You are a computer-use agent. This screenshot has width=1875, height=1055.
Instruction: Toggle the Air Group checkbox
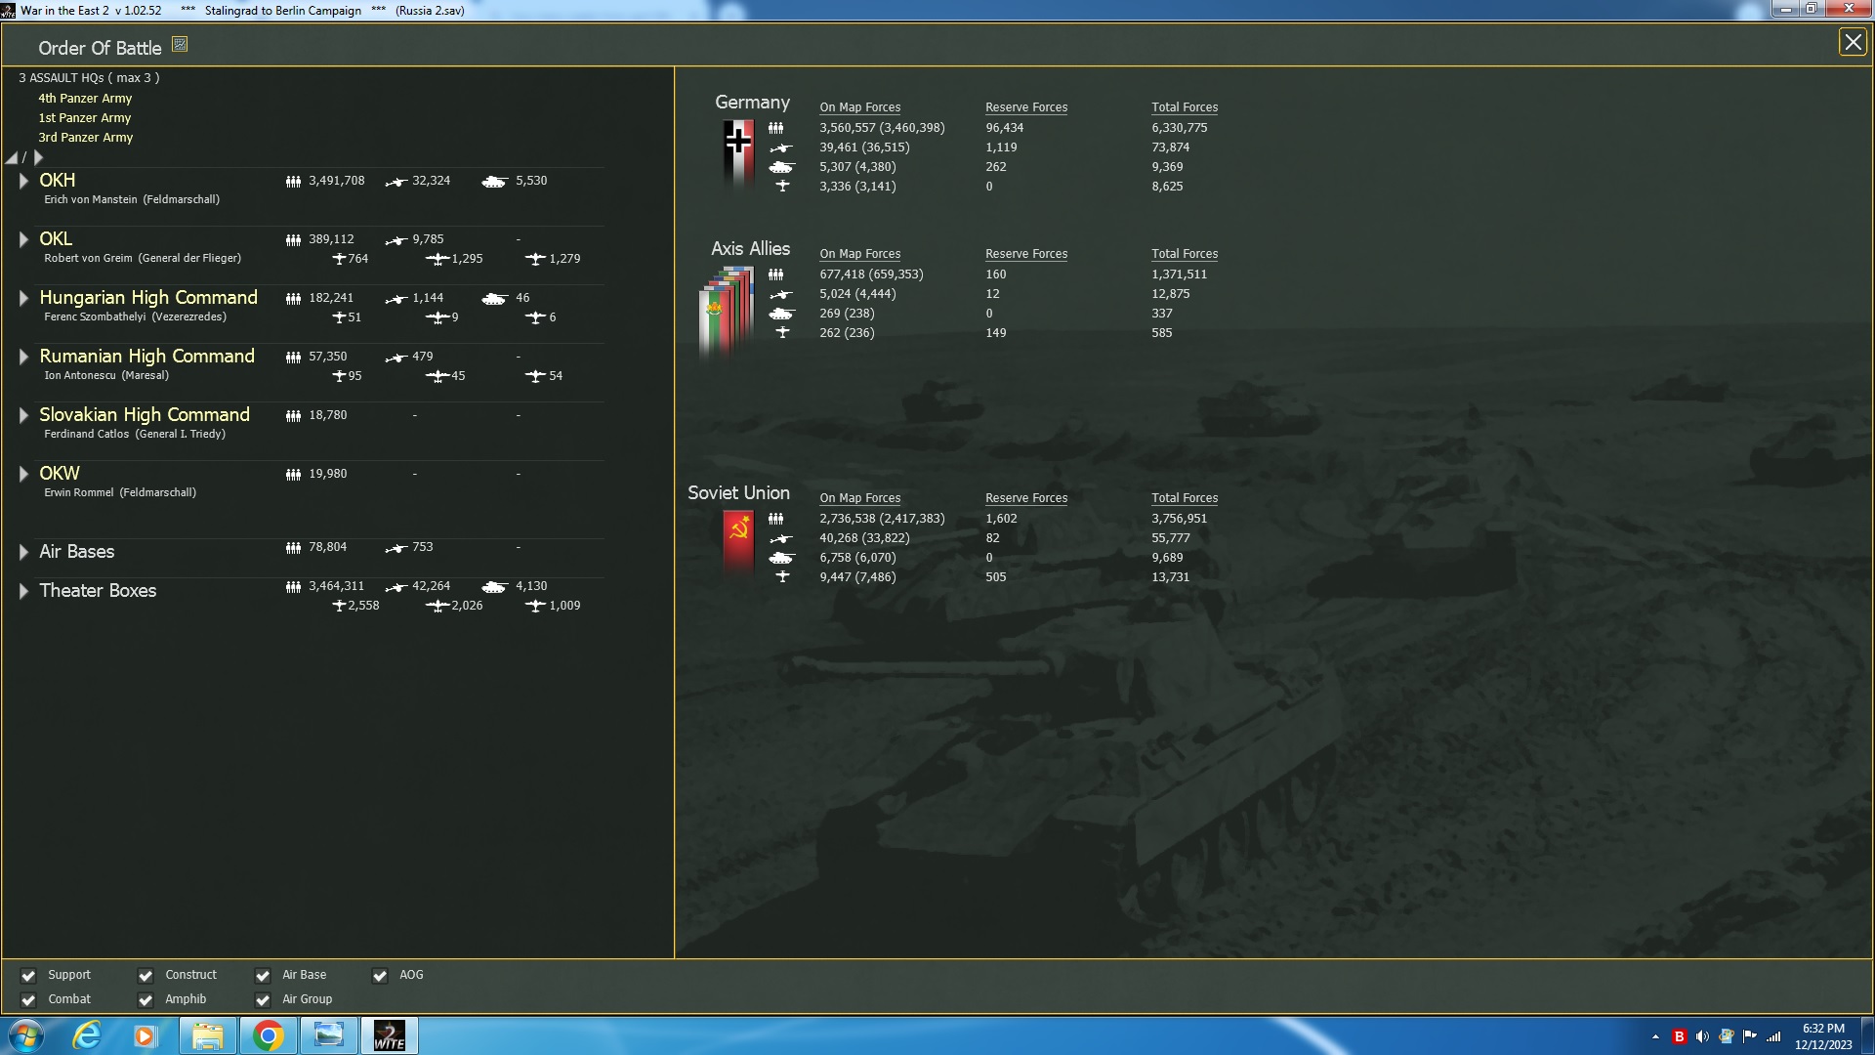[263, 999]
